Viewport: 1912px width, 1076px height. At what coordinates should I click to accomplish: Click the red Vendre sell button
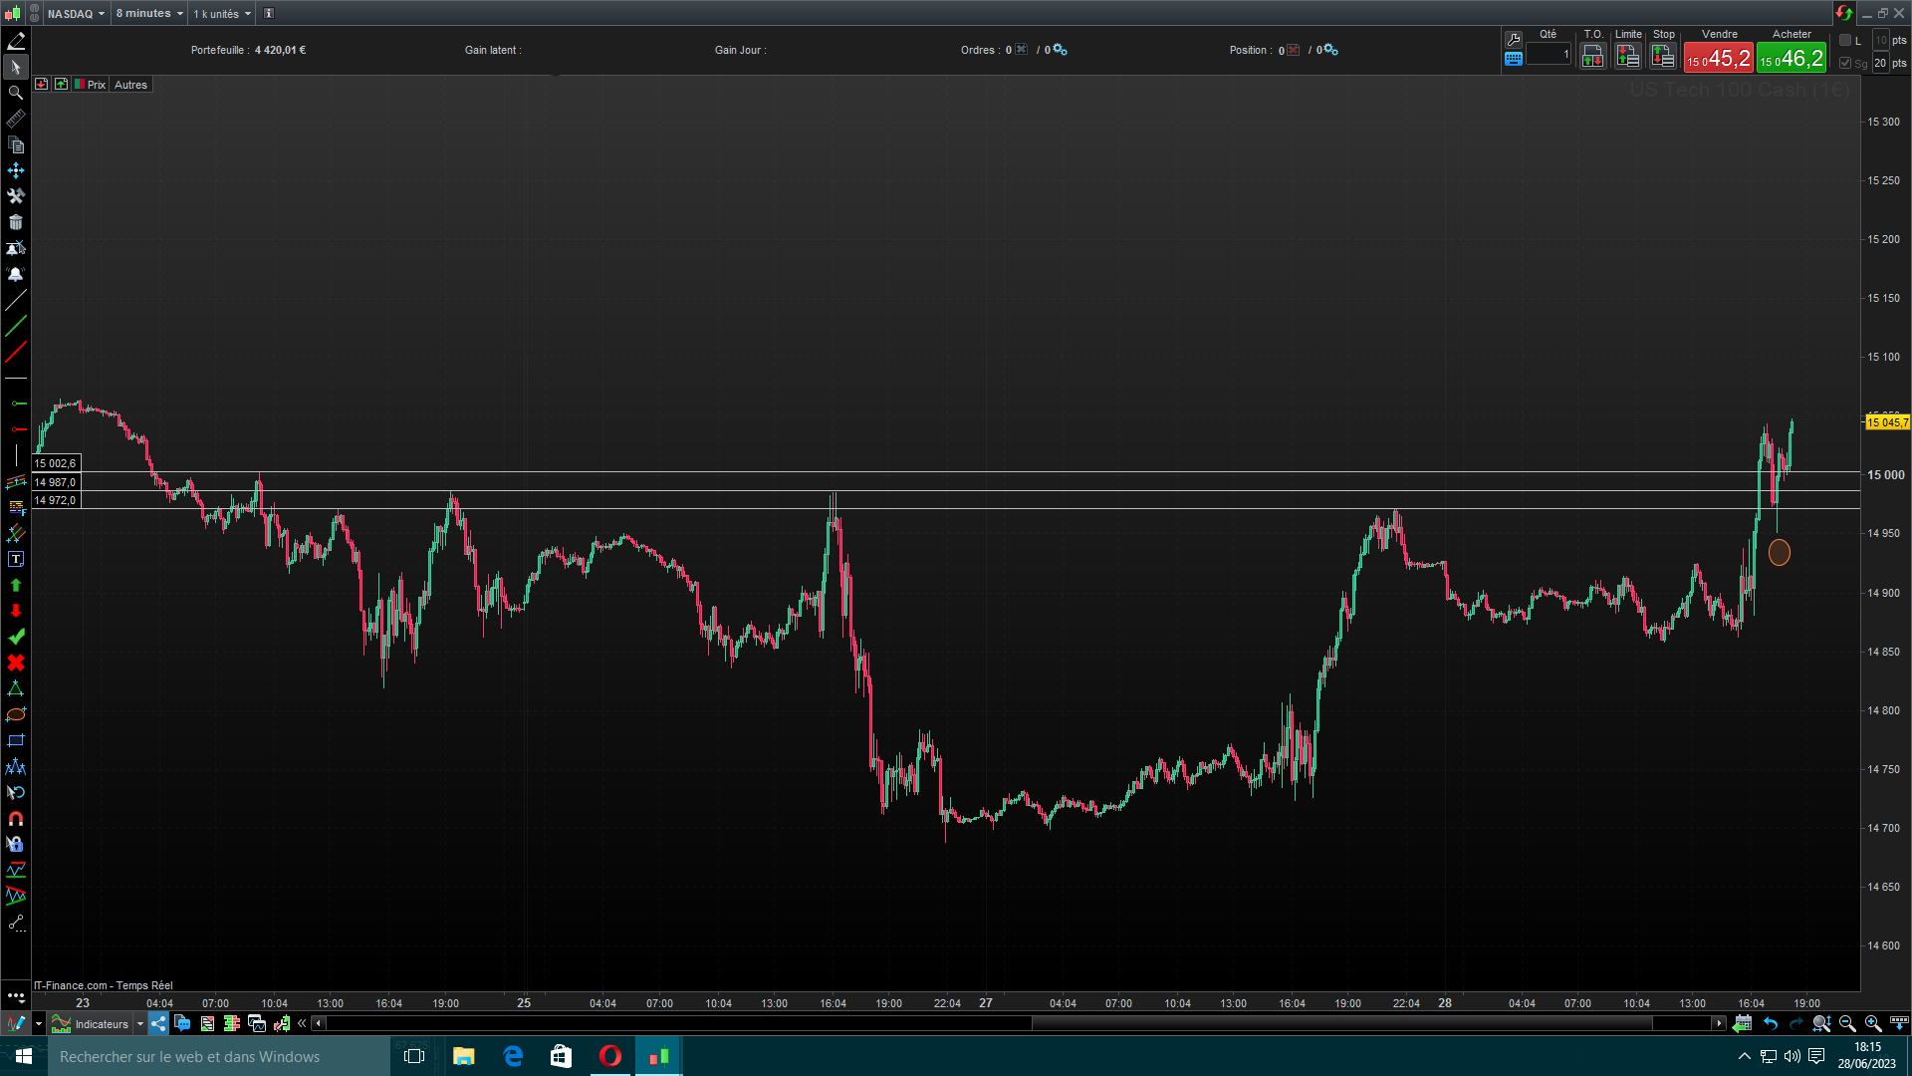(x=1718, y=59)
